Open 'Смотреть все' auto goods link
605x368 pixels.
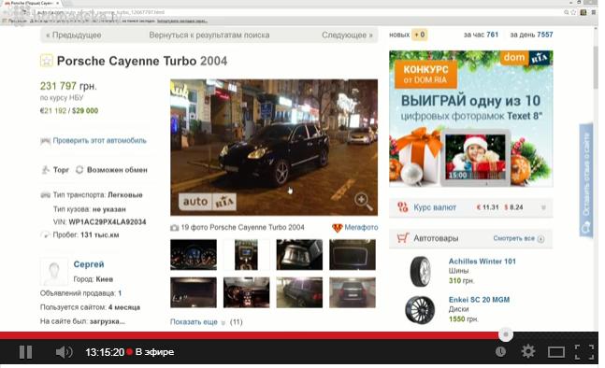(518, 238)
